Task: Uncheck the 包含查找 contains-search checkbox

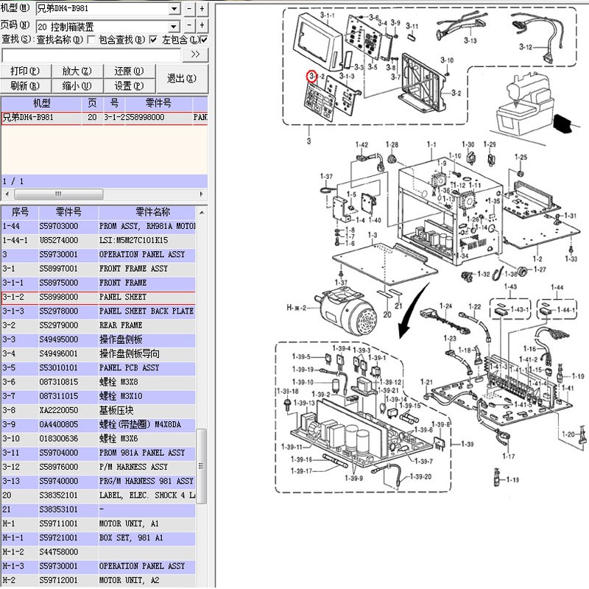Action: pos(152,39)
